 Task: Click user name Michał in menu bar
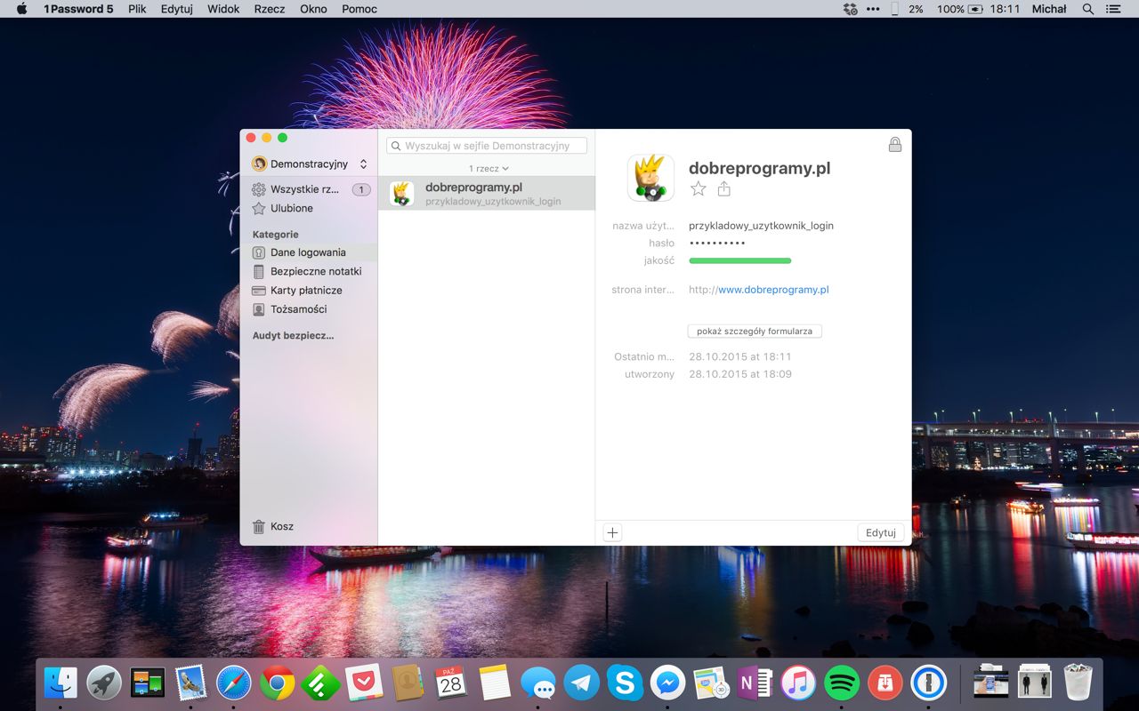(x=1049, y=9)
